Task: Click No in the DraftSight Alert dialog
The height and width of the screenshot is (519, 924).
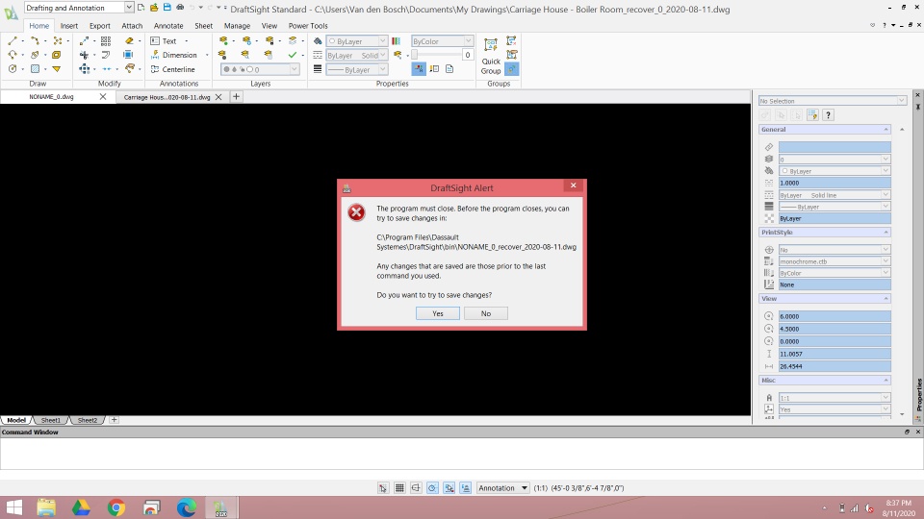Action: point(485,313)
